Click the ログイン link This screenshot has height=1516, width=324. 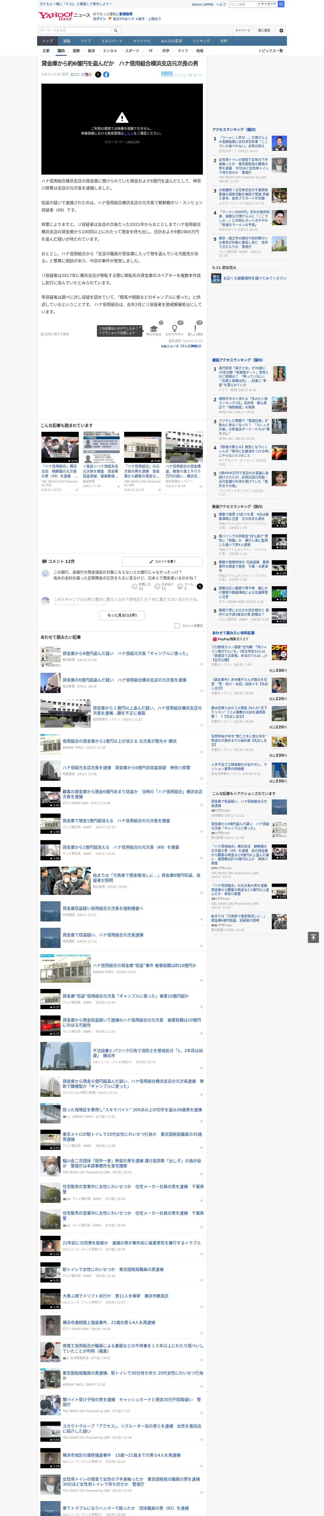pyautogui.click(x=99, y=19)
